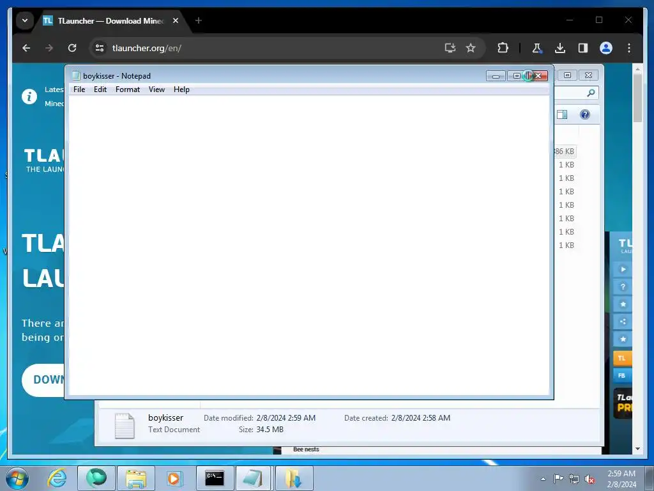Click the scroll down arrow of webpage
The image size is (654, 491).
pyautogui.click(x=637, y=449)
